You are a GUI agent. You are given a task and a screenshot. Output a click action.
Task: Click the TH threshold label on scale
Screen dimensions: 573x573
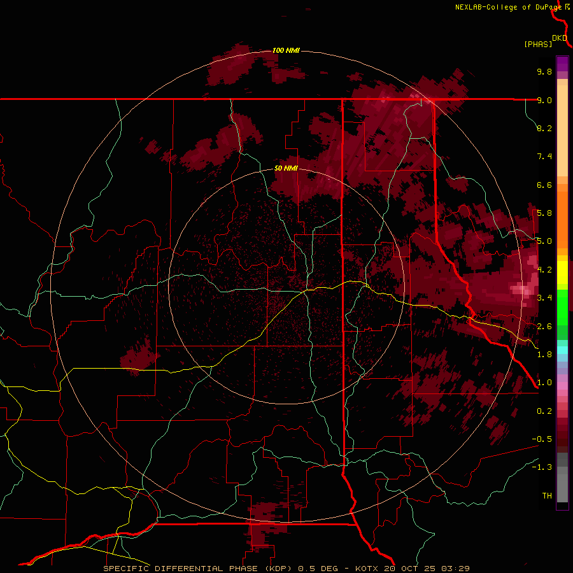[547, 496]
